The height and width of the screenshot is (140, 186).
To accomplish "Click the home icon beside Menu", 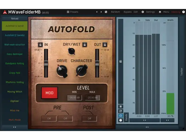I will pos(160,12).
